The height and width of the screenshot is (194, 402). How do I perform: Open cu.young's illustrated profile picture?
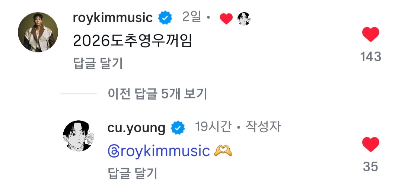[x=79, y=136]
